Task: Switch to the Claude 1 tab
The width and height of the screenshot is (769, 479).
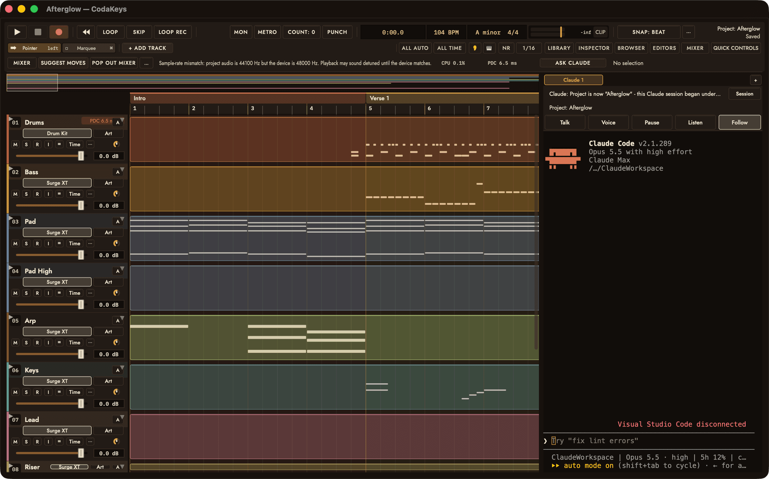Action: point(573,80)
